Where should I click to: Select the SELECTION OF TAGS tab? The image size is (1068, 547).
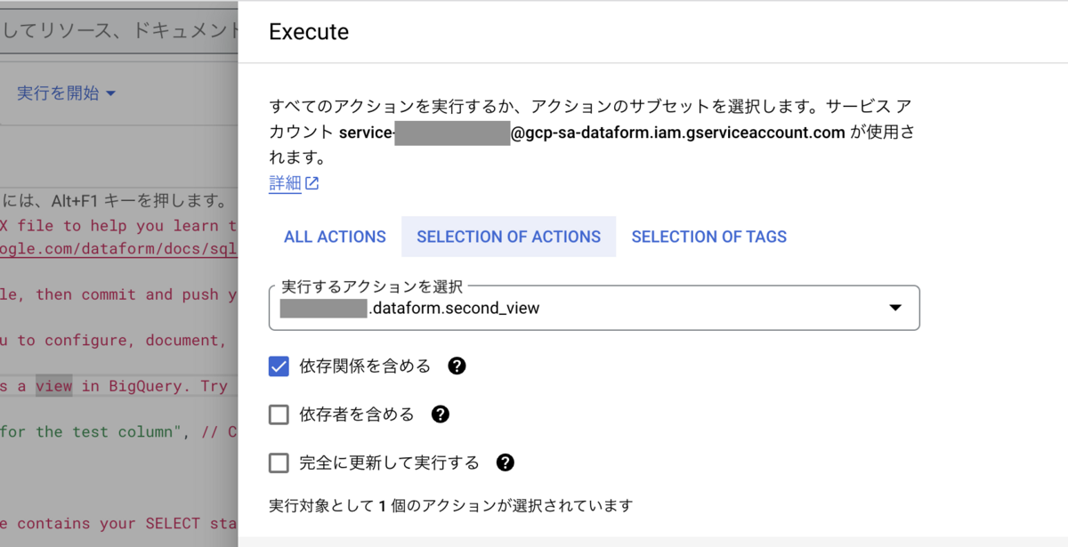(x=708, y=237)
